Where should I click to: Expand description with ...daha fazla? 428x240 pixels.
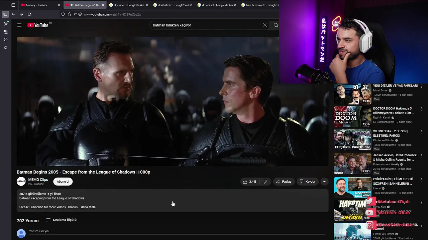point(87,207)
